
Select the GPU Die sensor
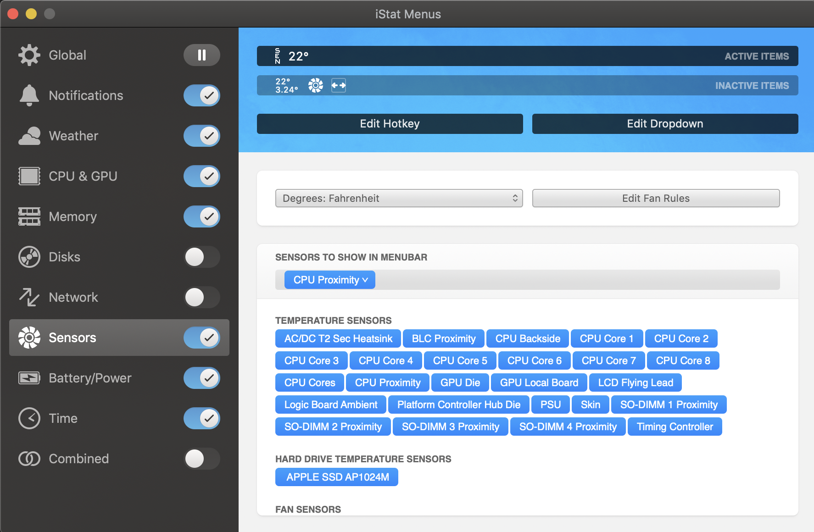click(x=460, y=382)
